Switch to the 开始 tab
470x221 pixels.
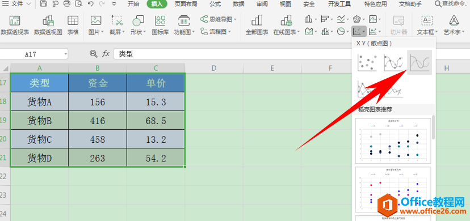[x=133, y=4]
